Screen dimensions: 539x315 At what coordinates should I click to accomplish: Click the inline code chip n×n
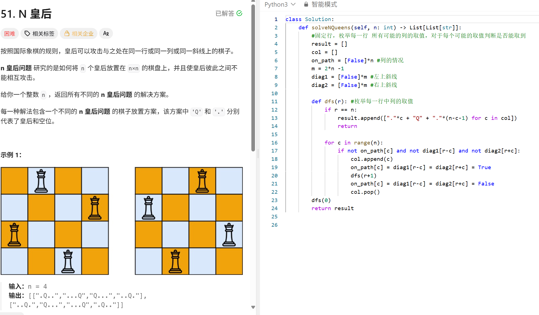[x=133, y=68]
